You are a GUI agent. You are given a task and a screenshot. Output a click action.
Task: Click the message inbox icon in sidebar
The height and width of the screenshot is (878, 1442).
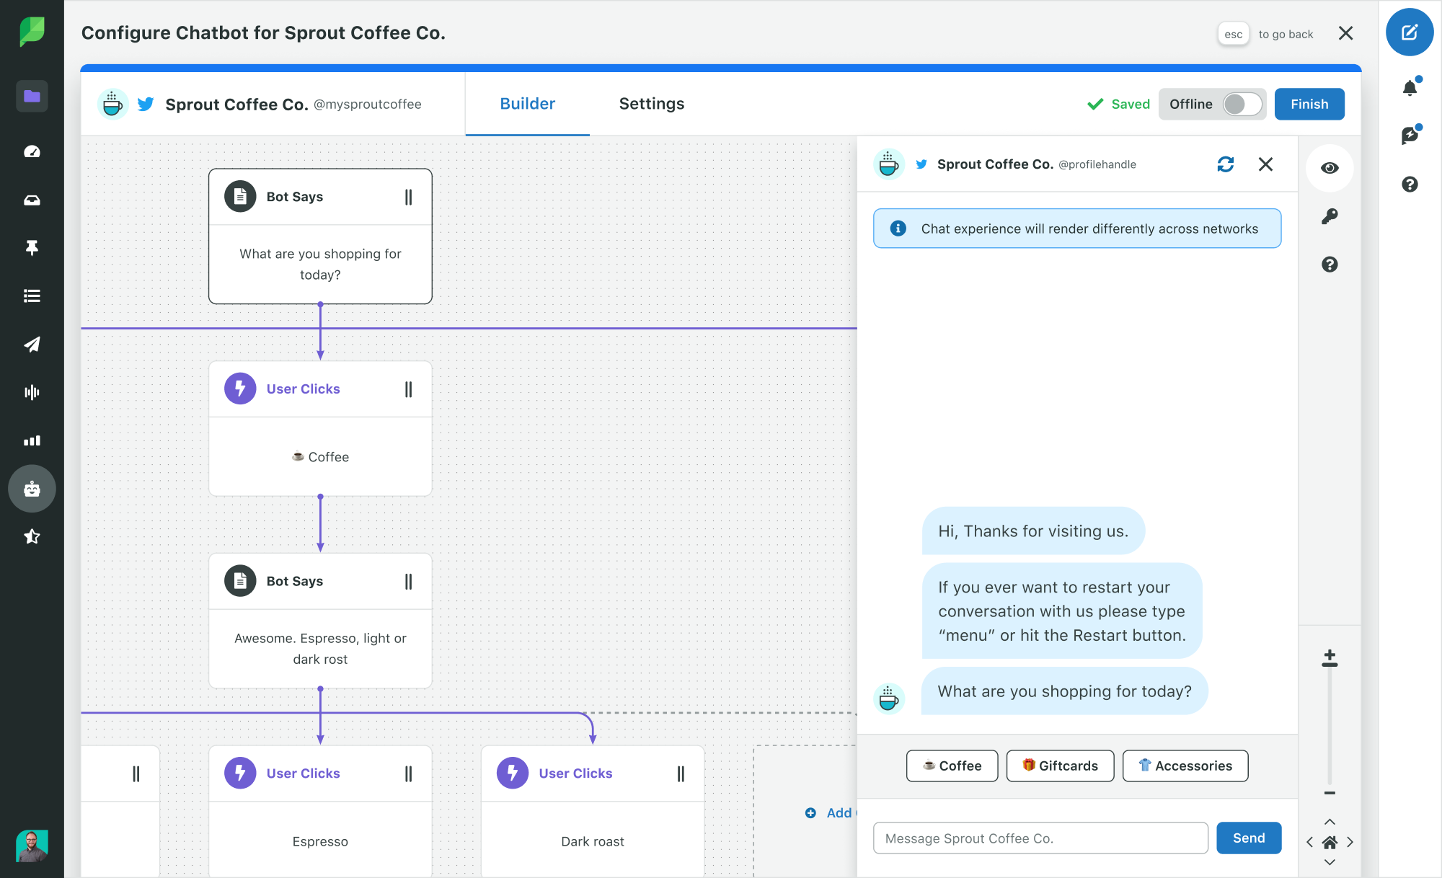point(31,200)
